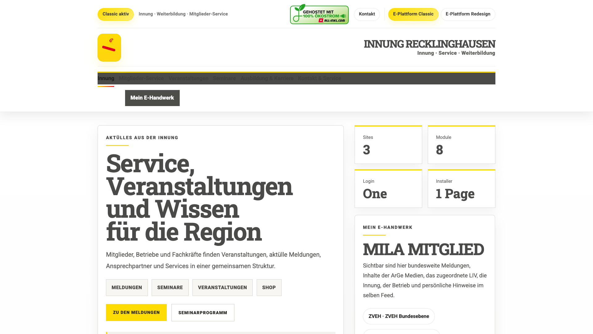The height and width of the screenshot is (334, 593).
Task: Select the 'Innung' navigation item
Action: tap(106, 78)
